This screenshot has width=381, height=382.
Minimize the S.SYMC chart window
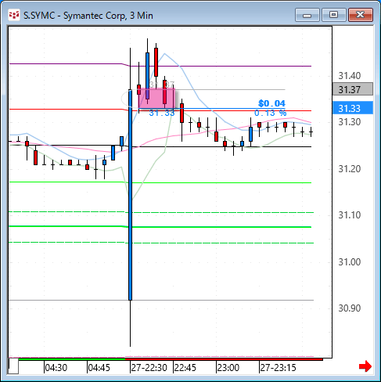(x=307, y=15)
